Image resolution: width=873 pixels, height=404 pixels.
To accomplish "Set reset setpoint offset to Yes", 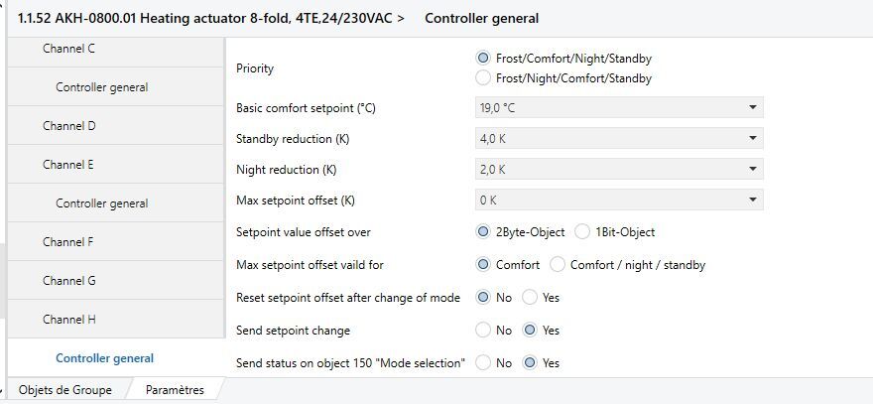I will (530, 297).
